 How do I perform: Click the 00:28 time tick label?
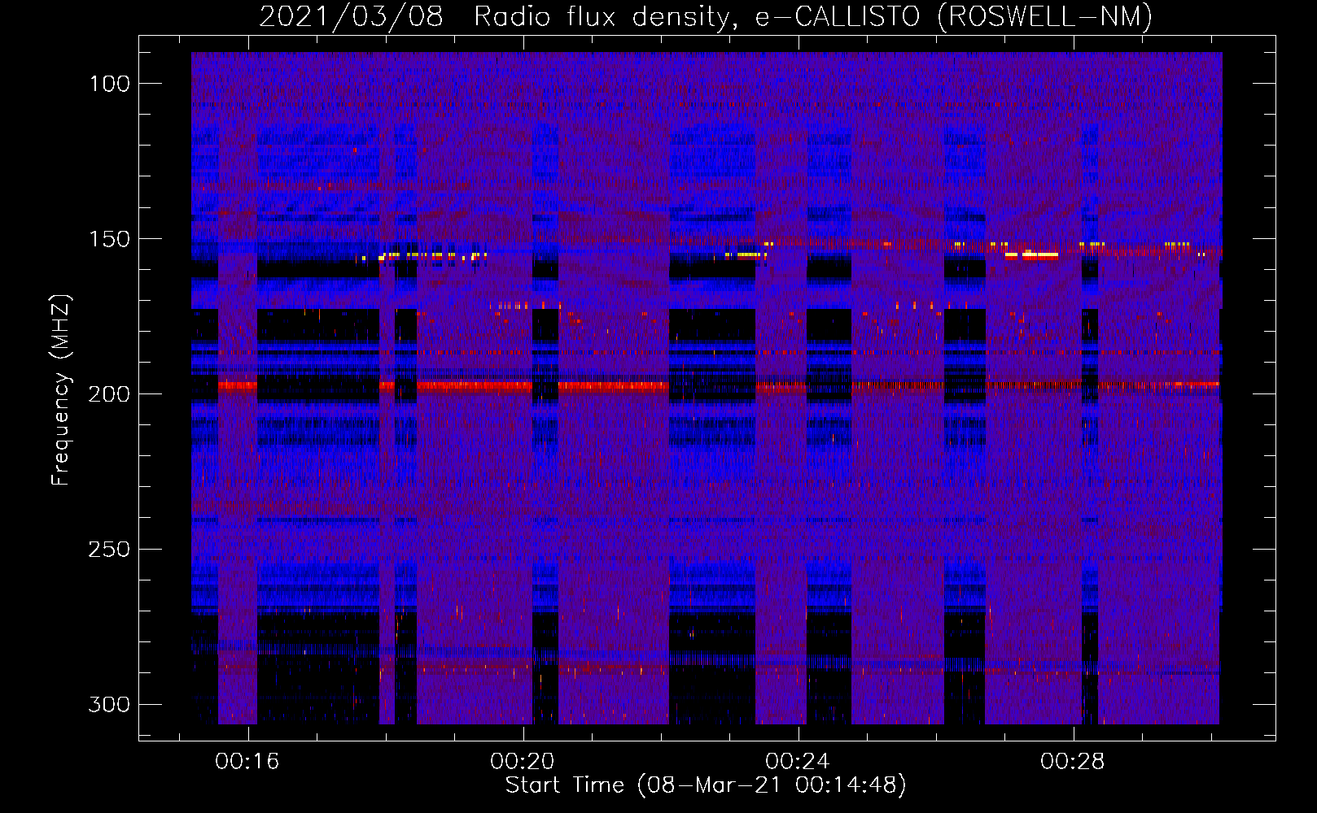tap(1073, 761)
